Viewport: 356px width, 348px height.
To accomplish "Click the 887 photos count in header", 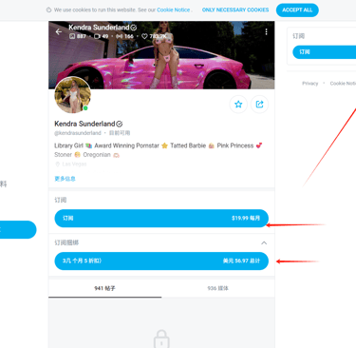I will 78,36.
